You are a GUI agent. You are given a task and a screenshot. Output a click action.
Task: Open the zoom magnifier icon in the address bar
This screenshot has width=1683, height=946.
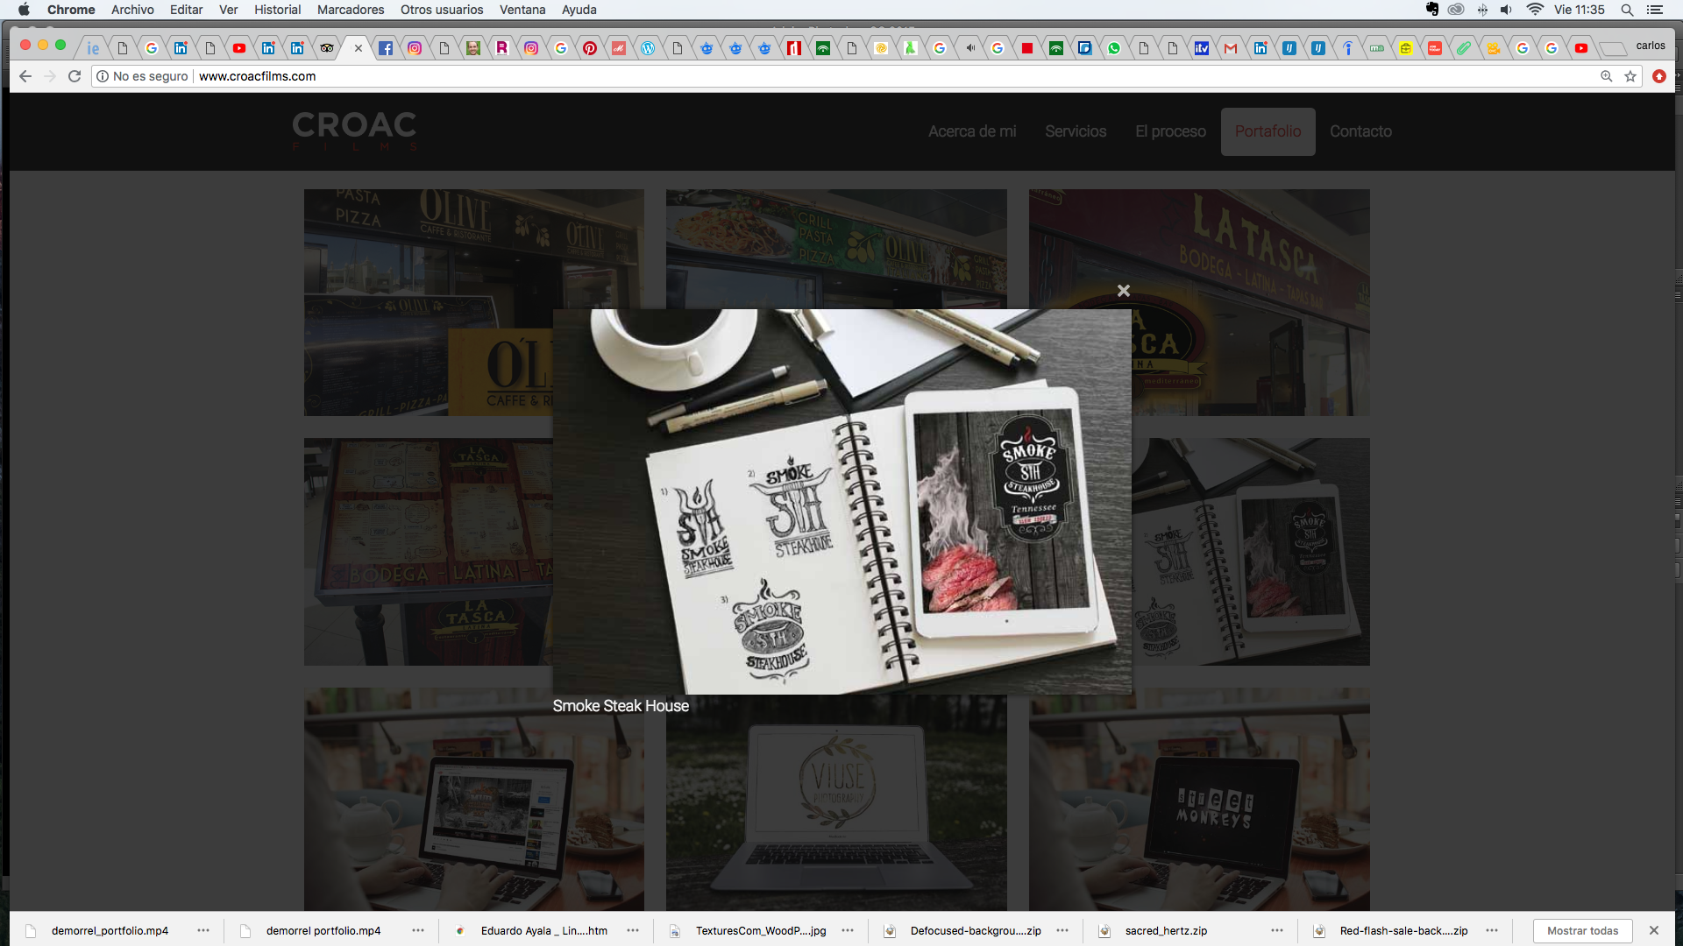(1607, 76)
